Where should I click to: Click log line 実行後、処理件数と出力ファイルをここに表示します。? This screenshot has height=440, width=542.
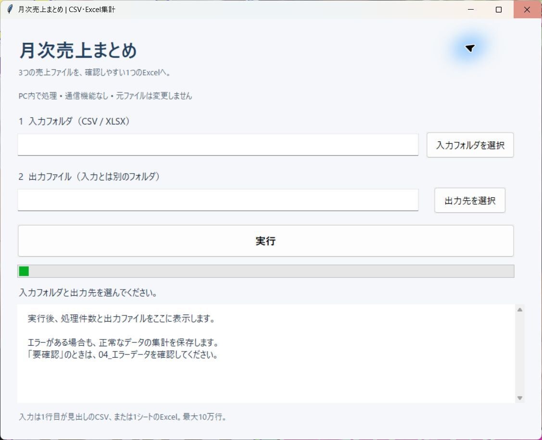click(121, 318)
